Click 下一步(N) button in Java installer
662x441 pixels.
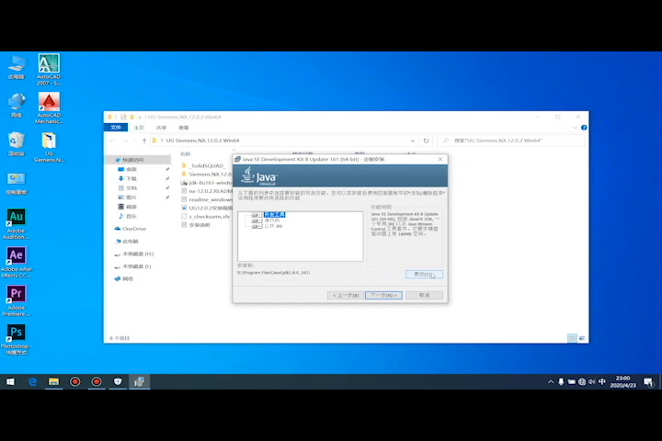coord(382,295)
